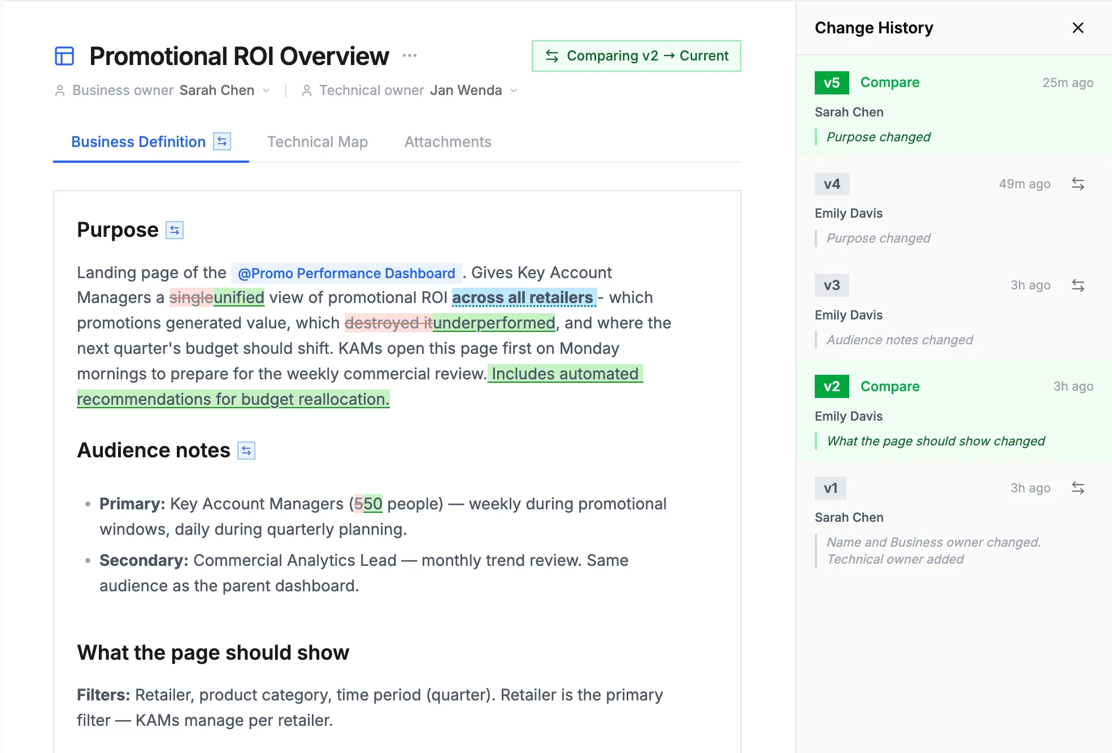Click the '49m ago' timestamp on v4
Image resolution: width=1112 pixels, height=753 pixels.
pos(1024,184)
